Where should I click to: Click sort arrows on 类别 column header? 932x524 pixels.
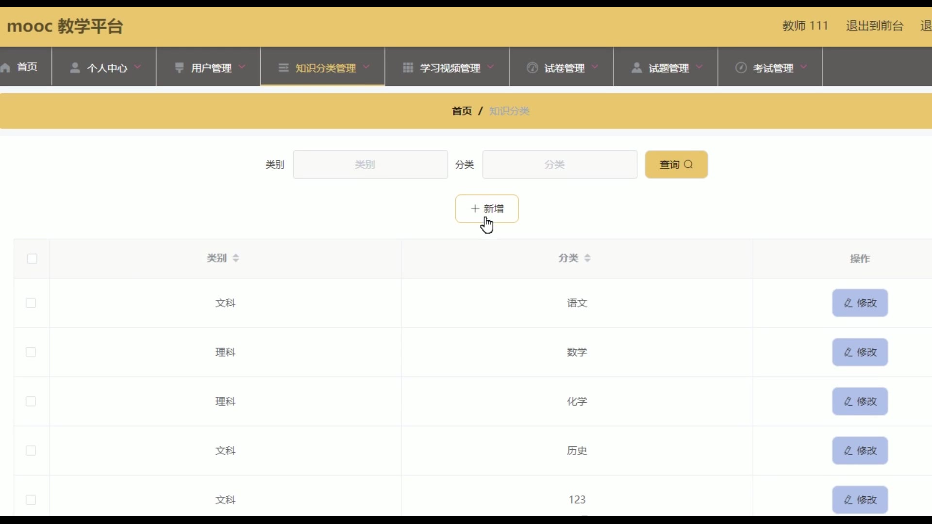pos(236,258)
